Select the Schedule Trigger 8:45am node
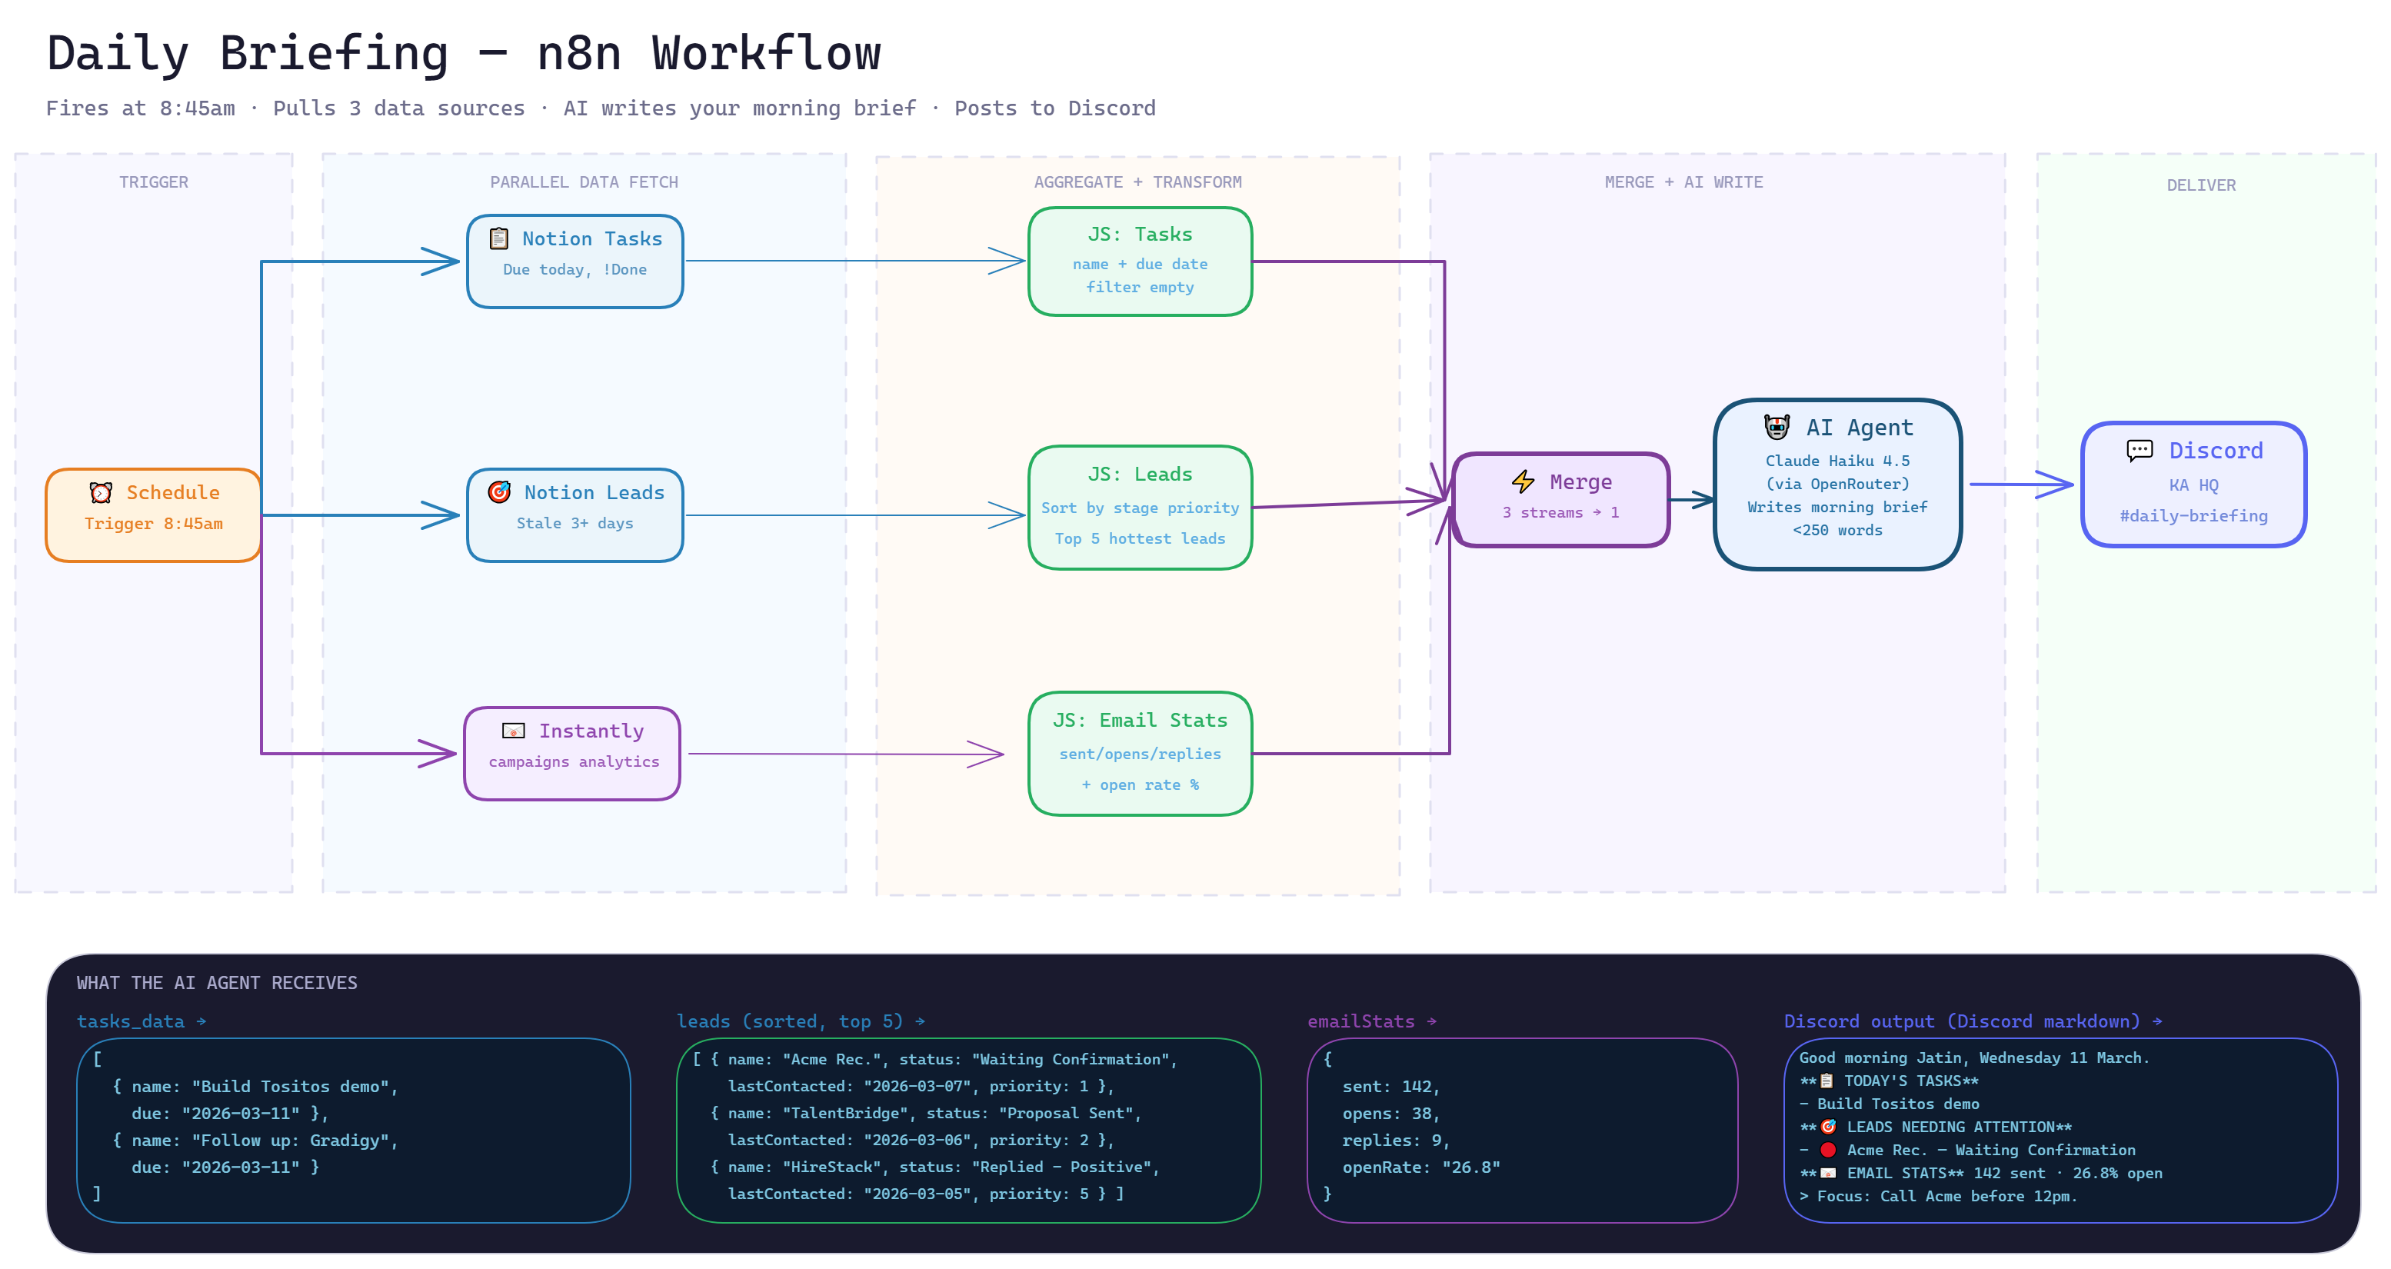The width and height of the screenshot is (2391, 1269). [153, 515]
